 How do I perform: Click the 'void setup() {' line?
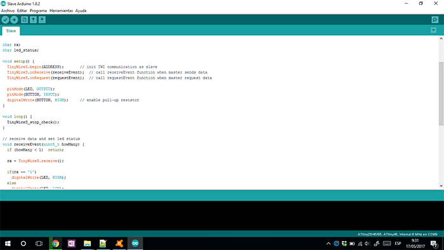(x=18, y=61)
